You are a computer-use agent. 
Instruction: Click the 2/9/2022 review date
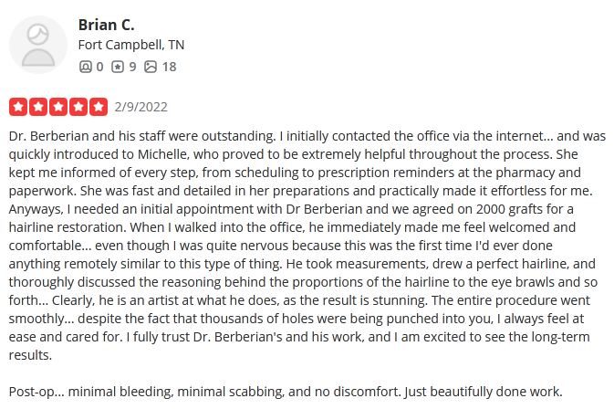point(141,107)
